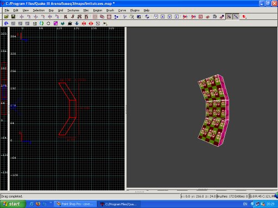Click the hexagon outline patch icon
This screenshot has width=278, height=208.
click(x=48, y=23)
